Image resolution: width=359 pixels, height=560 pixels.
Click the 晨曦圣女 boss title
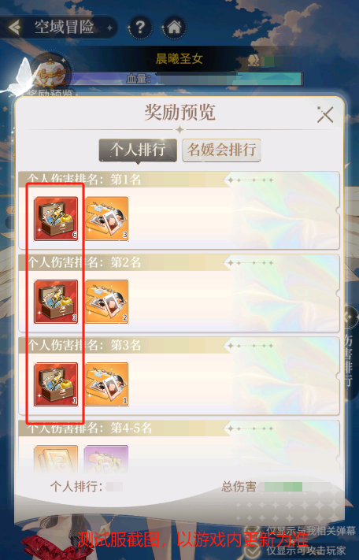pos(179,58)
